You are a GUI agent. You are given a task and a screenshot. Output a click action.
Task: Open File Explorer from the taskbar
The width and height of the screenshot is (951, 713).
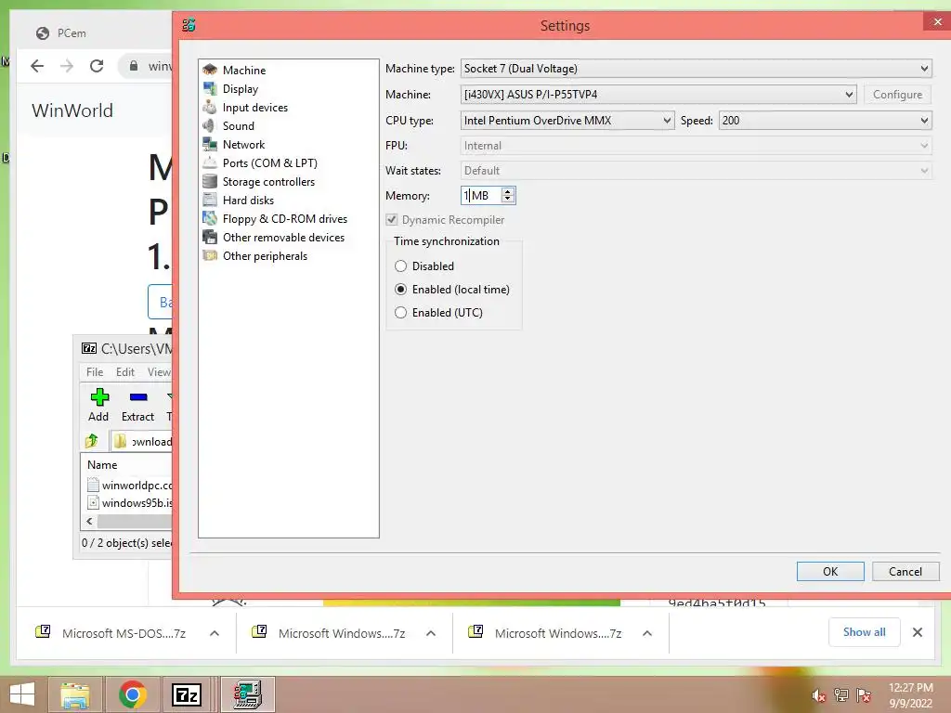tap(75, 694)
